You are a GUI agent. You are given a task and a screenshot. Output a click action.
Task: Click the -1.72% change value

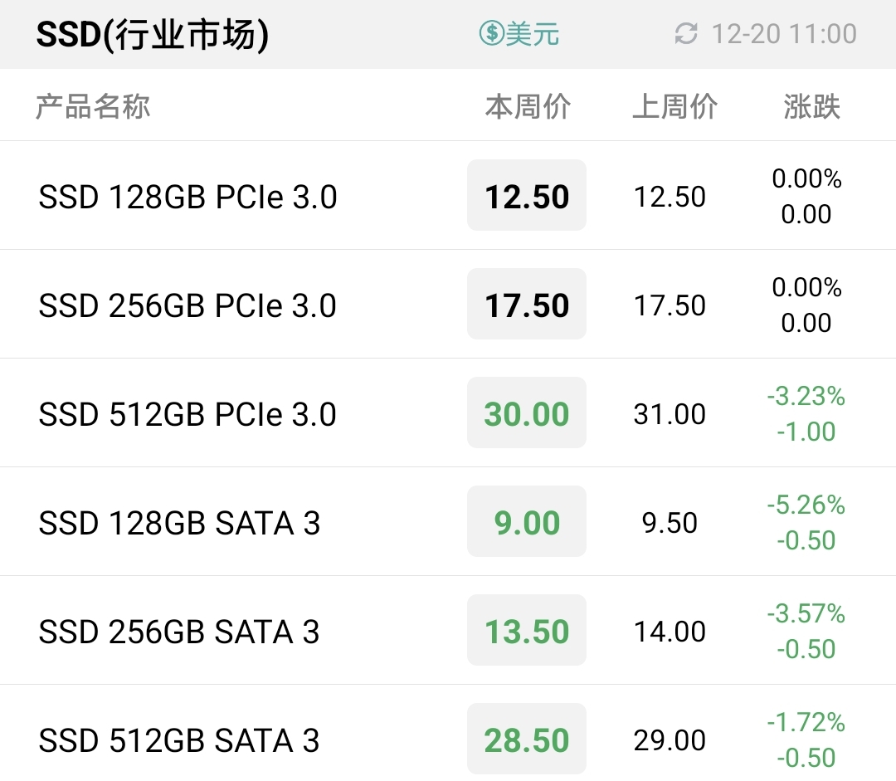click(806, 721)
